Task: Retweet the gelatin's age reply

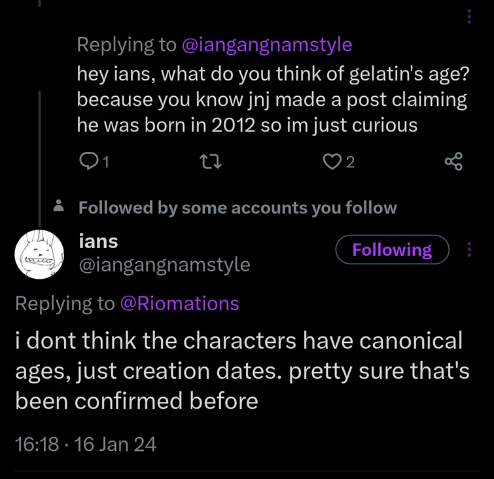Action: 212,161
